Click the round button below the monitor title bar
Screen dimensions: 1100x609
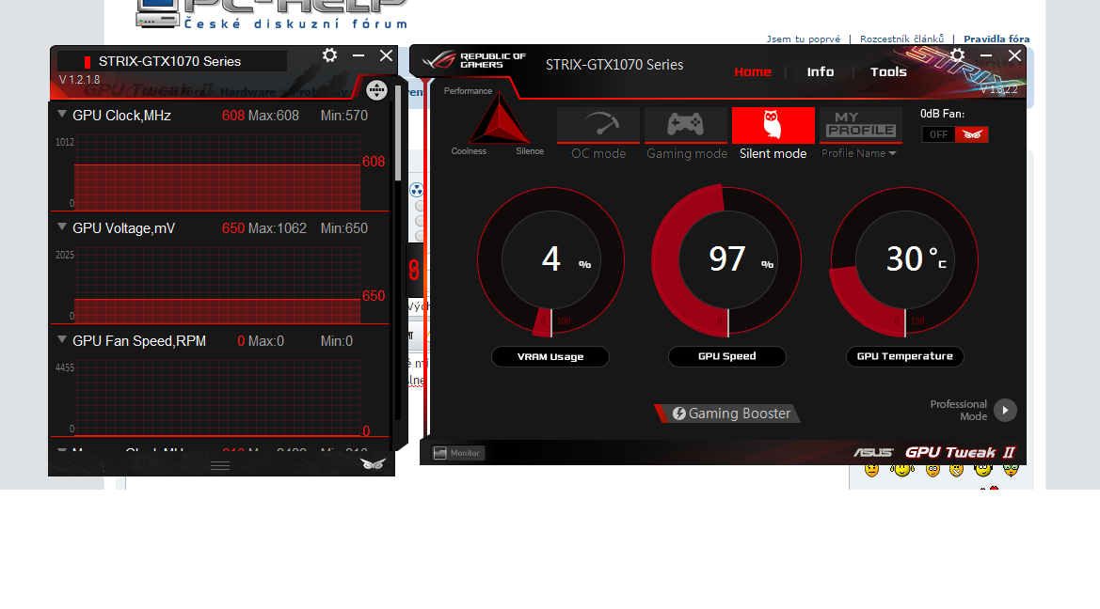click(376, 89)
